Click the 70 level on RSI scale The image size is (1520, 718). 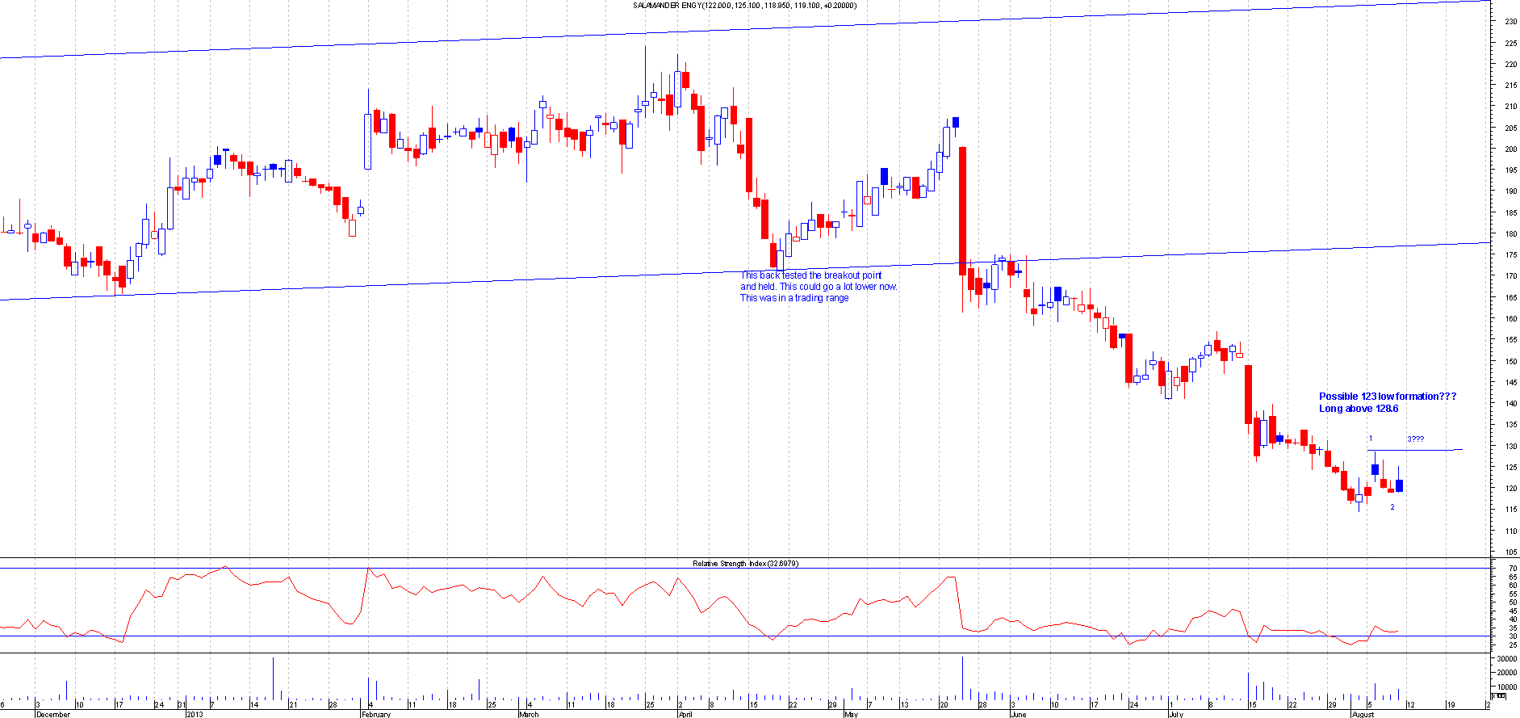point(1513,569)
